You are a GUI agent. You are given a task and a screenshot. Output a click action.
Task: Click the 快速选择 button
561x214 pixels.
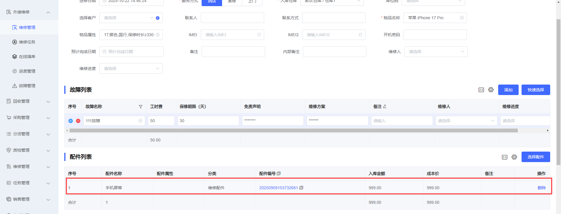(x=536, y=90)
